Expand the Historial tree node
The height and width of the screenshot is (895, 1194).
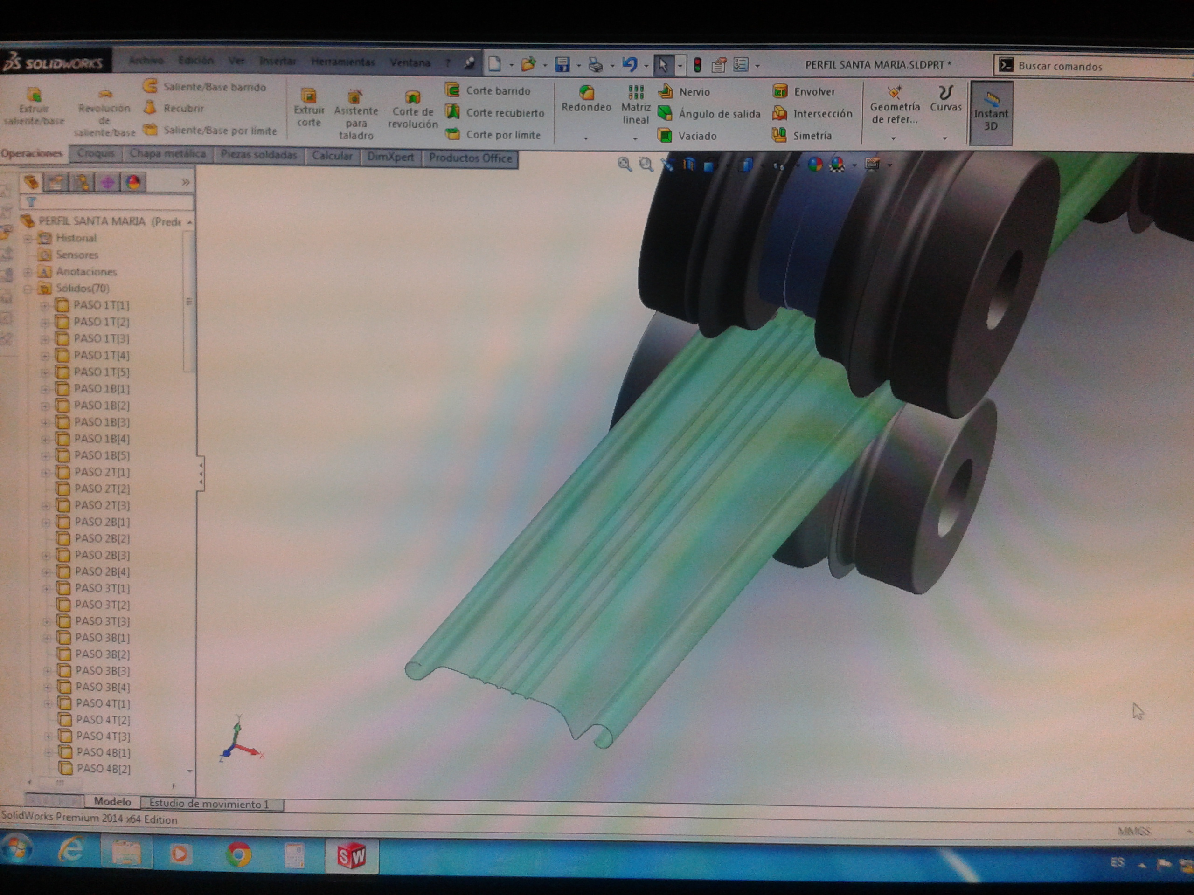click(x=28, y=239)
